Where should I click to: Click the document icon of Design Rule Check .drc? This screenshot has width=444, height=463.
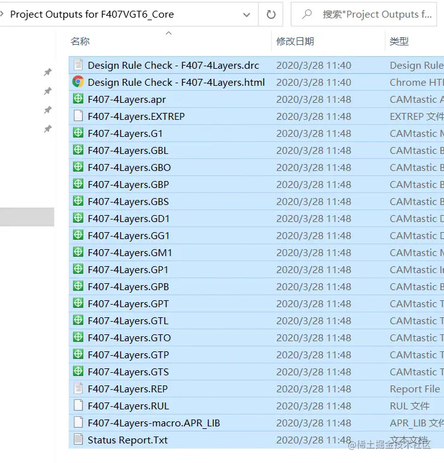78,65
